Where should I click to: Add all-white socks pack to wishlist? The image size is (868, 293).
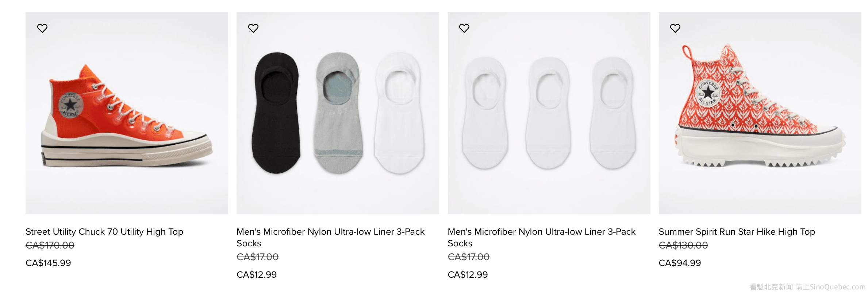(x=464, y=28)
